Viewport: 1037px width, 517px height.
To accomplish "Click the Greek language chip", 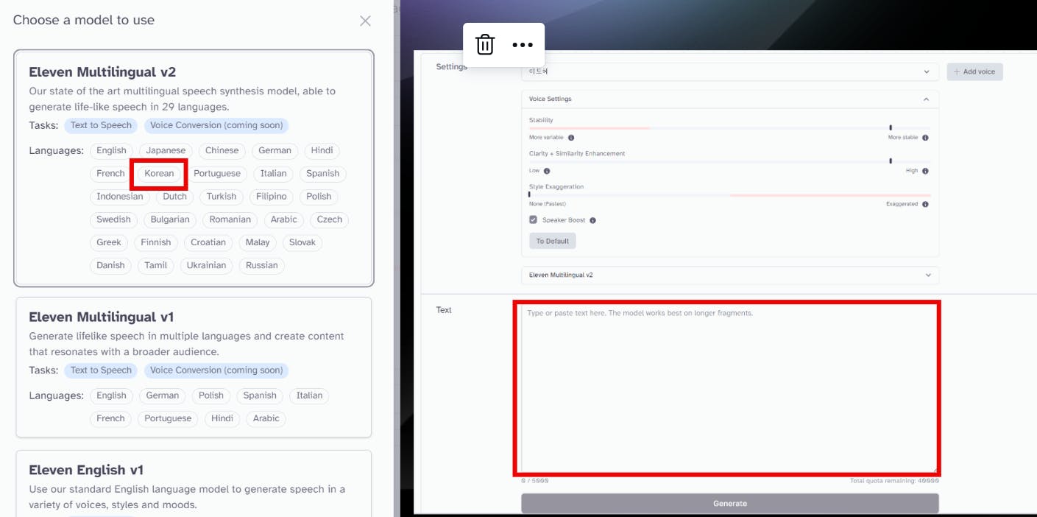I will [109, 242].
